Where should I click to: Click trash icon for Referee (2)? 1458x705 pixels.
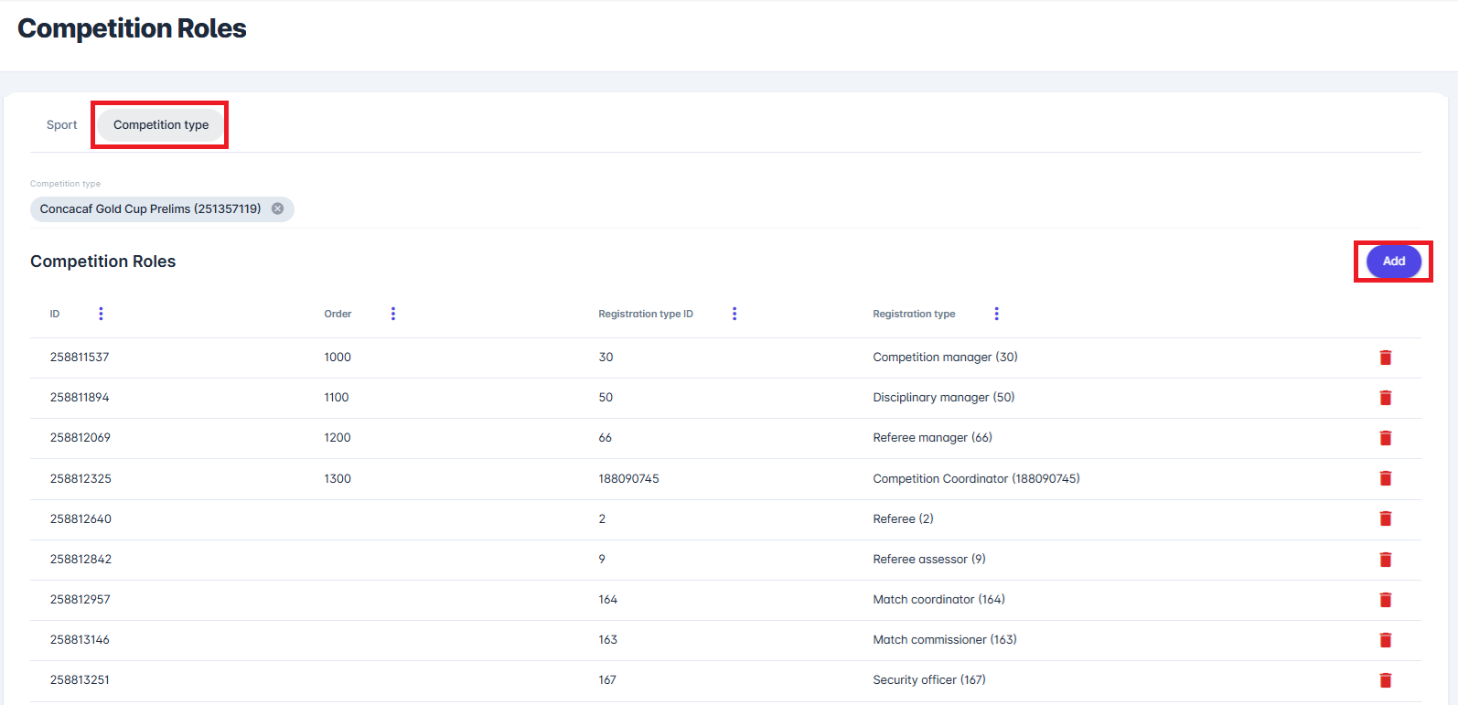1385,518
